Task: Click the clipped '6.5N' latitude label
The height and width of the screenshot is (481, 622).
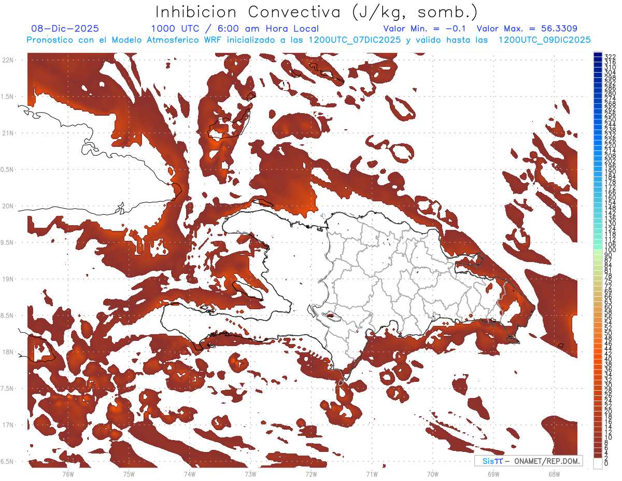Action: pos(7,462)
